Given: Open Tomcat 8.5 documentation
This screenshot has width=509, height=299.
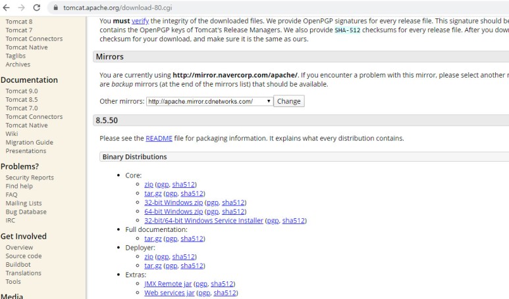Looking at the screenshot, I should tap(22, 99).
